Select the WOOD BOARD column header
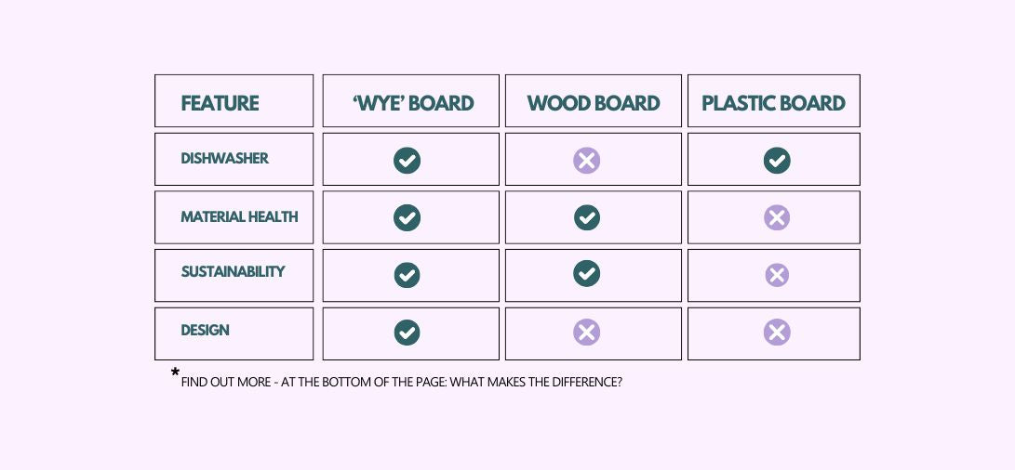Viewport: 1015px width, 470px height. (x=594, y=103)
